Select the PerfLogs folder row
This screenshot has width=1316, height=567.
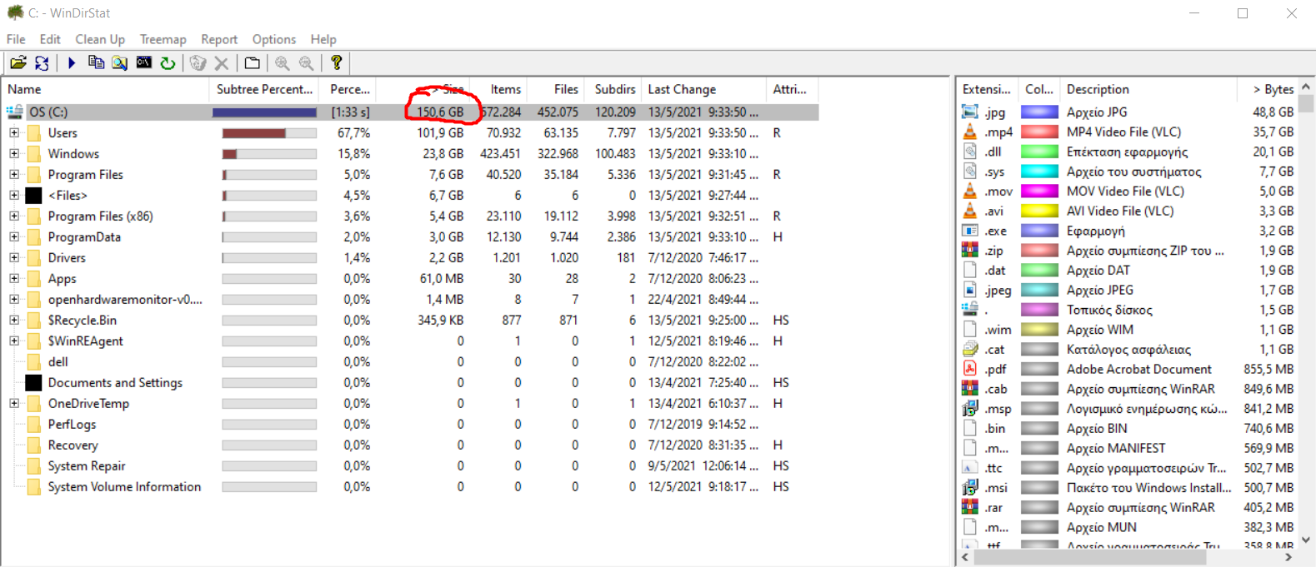(x=72, y=425)
